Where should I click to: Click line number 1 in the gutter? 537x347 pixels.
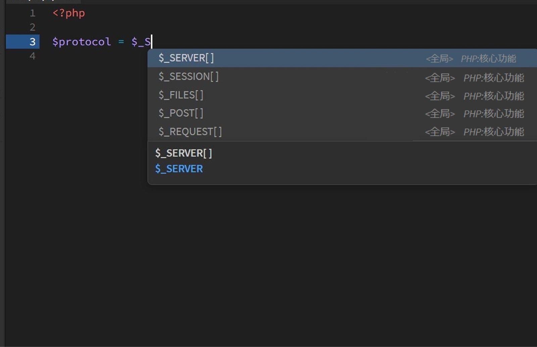[x=32, y=13]
